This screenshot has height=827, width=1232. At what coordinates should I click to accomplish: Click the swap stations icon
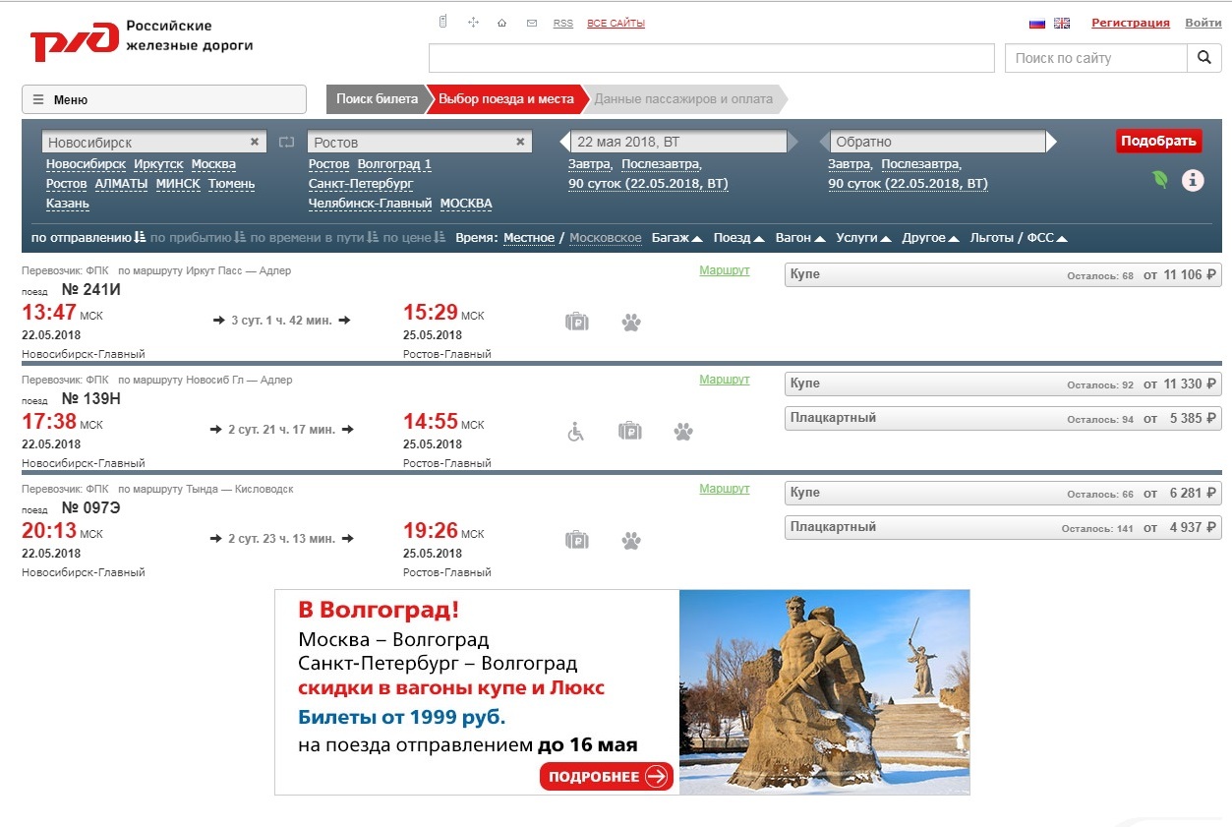[286, 143]
